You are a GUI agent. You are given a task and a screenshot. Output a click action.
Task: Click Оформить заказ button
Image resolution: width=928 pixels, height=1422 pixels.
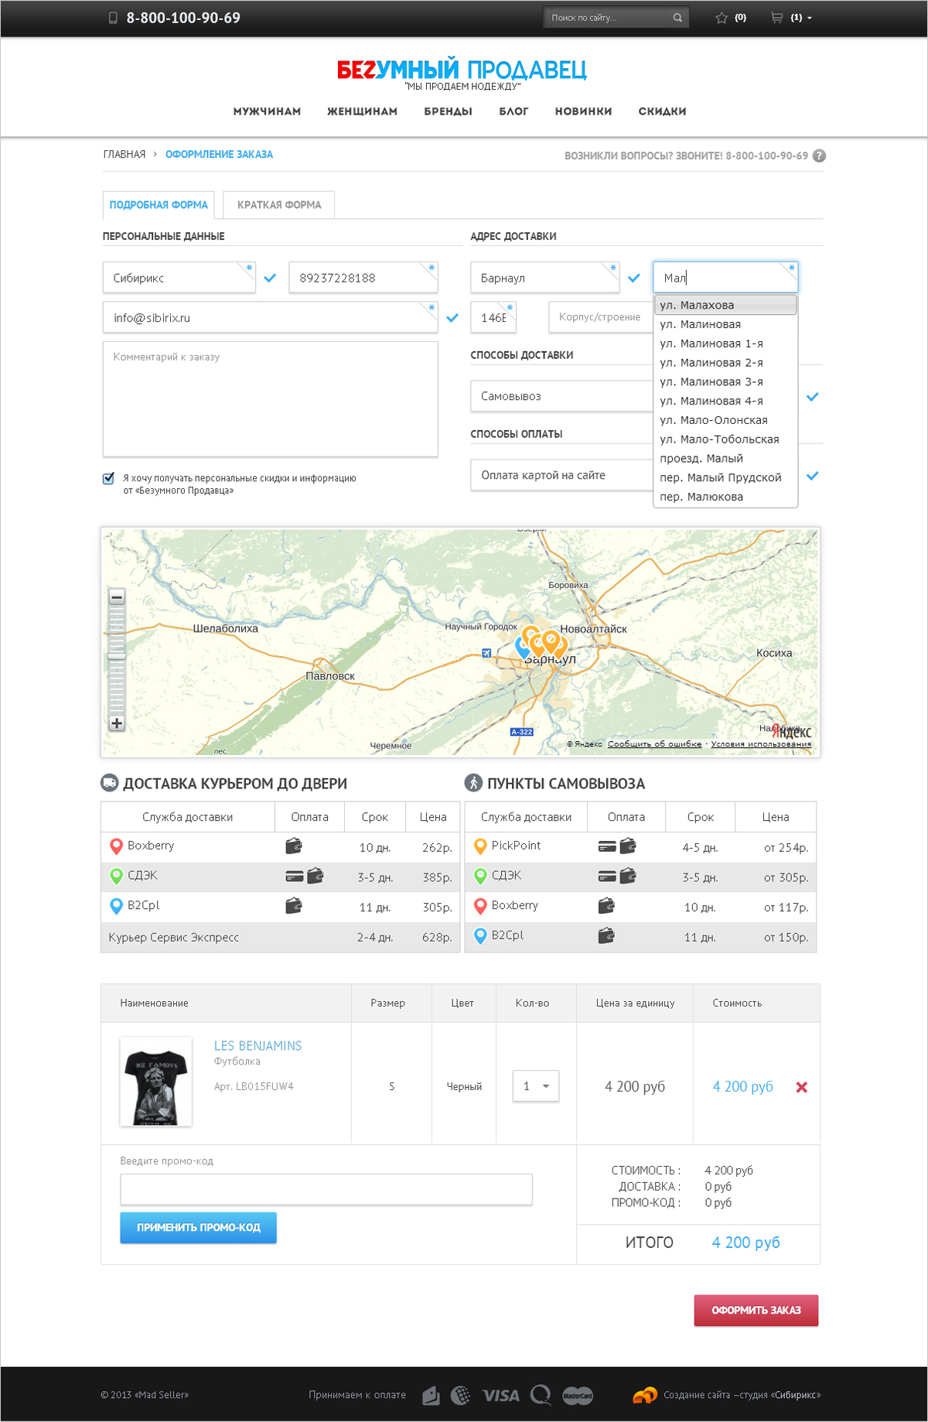(756, 1311)
